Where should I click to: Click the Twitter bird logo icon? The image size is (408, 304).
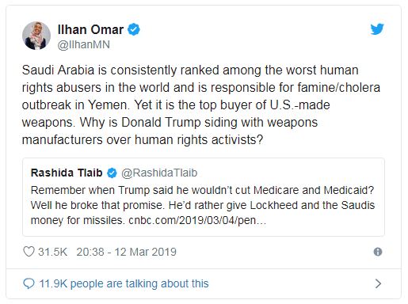click(x=377, y=29)
